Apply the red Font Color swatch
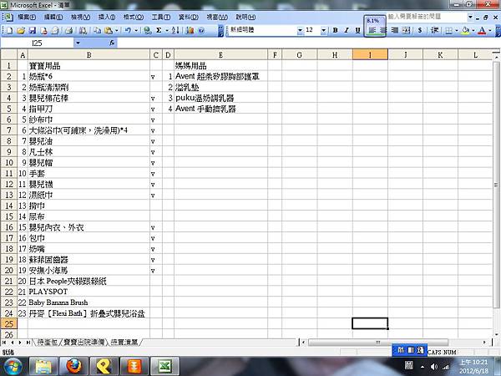 482,30
